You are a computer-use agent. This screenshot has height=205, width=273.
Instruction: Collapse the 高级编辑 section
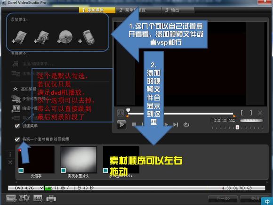point(16,89)
